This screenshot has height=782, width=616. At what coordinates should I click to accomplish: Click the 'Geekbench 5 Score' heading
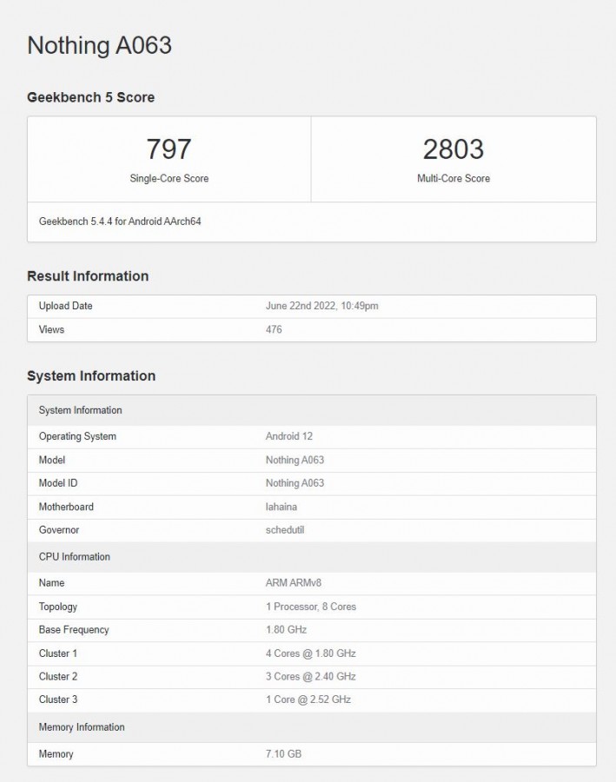90,97
